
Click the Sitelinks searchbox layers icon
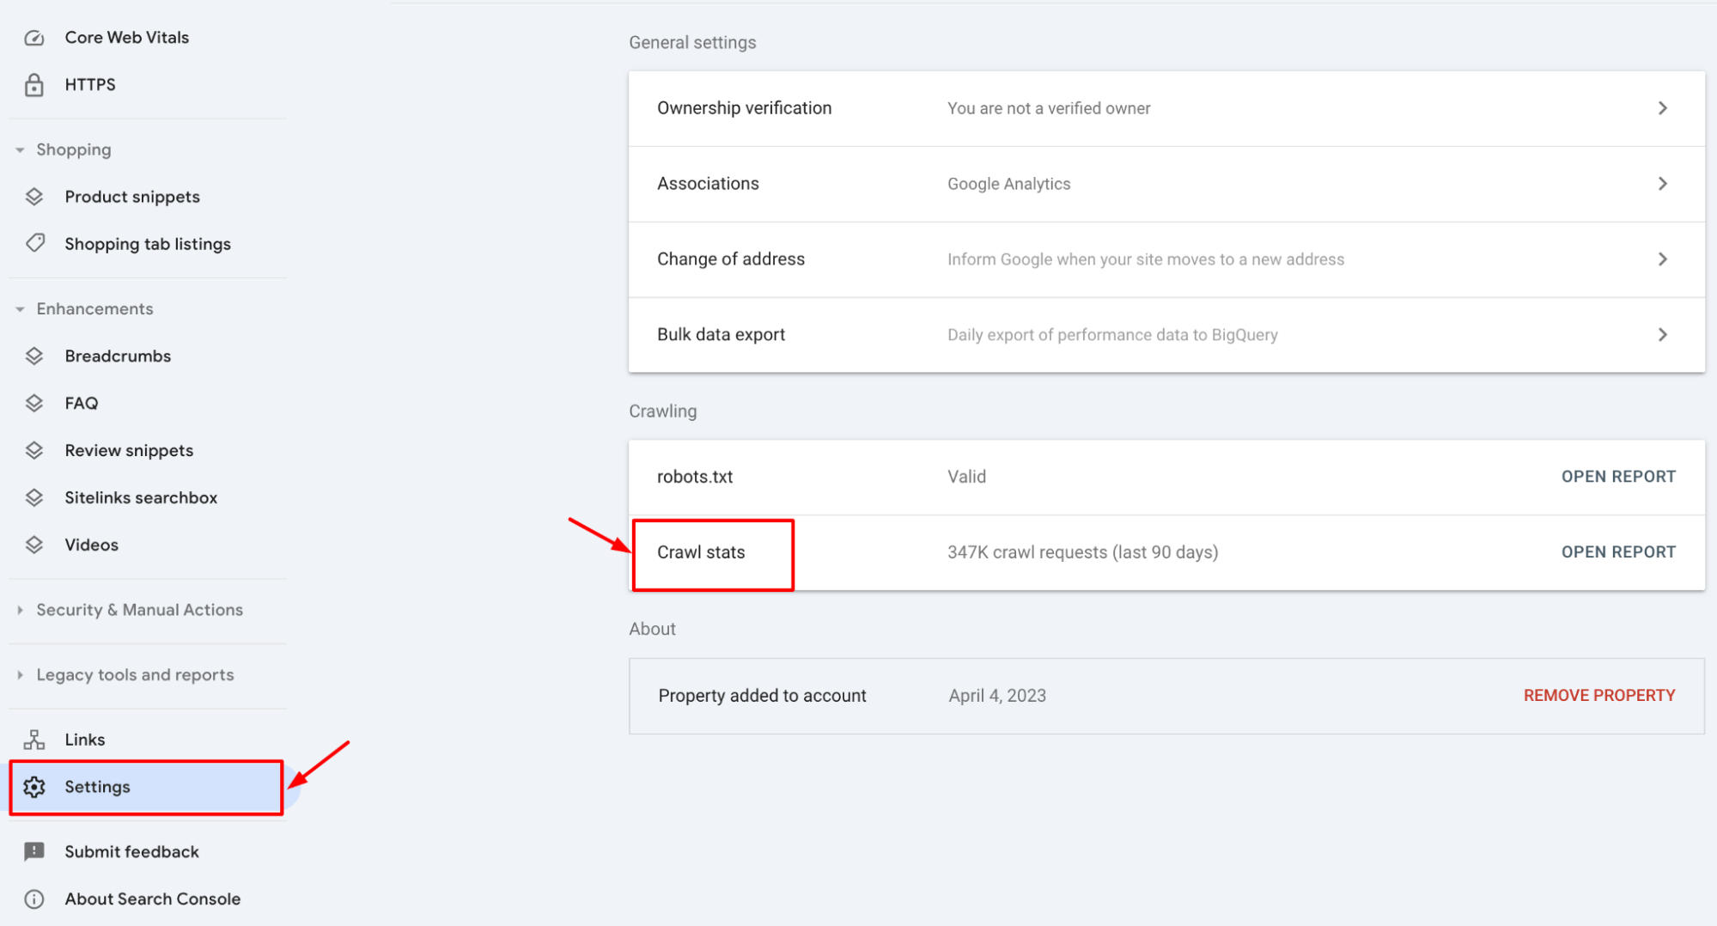[34, 497]
